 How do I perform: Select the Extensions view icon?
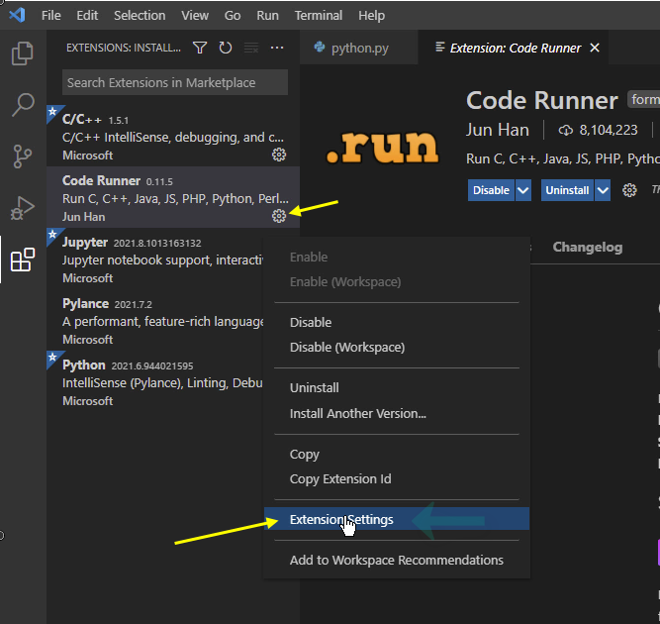(x=23, y=260)
